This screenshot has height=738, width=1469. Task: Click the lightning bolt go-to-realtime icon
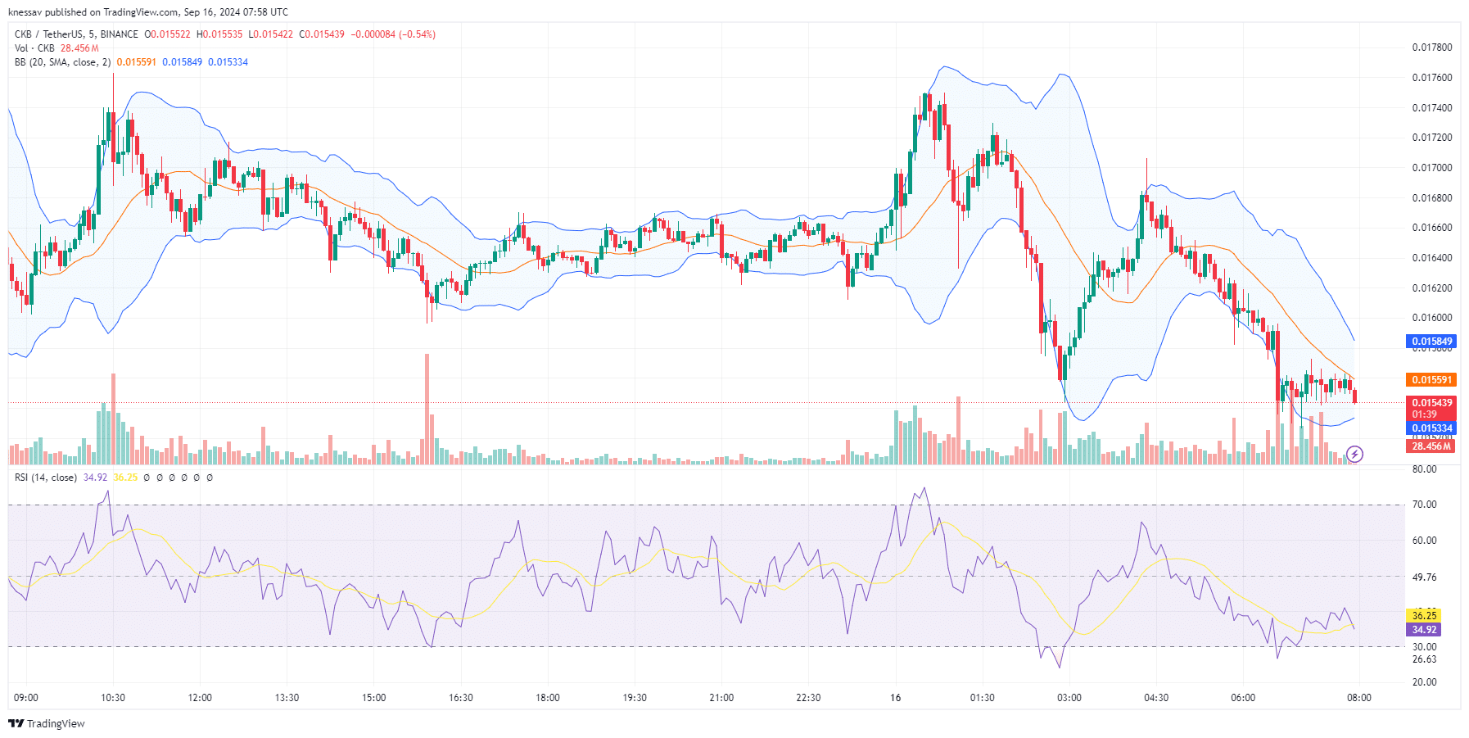click(x=1355, y=454)
